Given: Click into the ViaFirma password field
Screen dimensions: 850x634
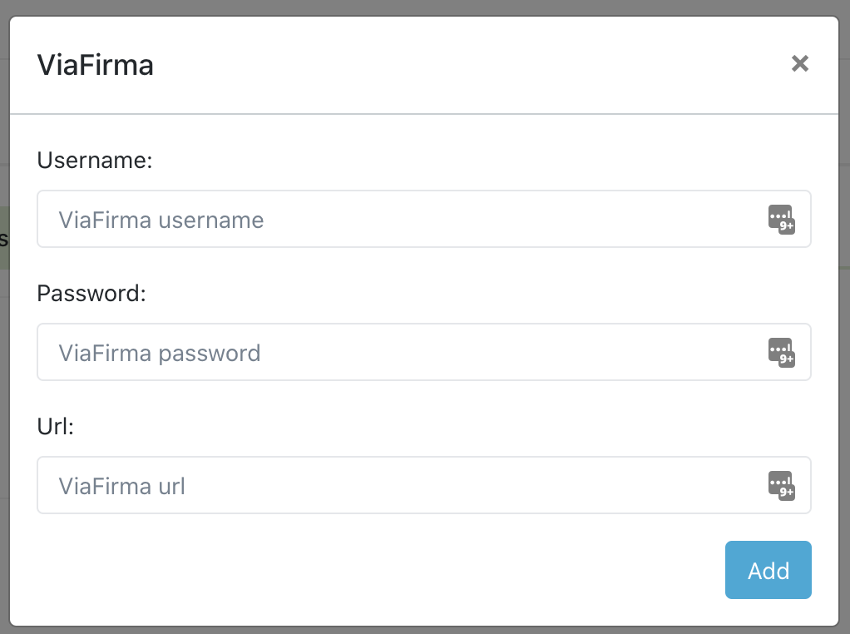Looking at the screenshot, I should pyautogui.click(x=399, y=353).
